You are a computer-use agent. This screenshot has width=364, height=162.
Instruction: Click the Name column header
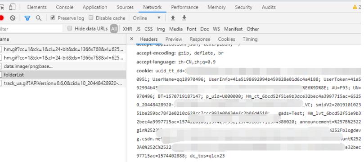pos(63,39)
